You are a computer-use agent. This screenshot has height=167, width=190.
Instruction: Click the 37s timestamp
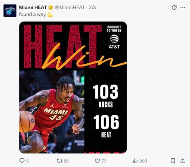(x=92, y=8)
